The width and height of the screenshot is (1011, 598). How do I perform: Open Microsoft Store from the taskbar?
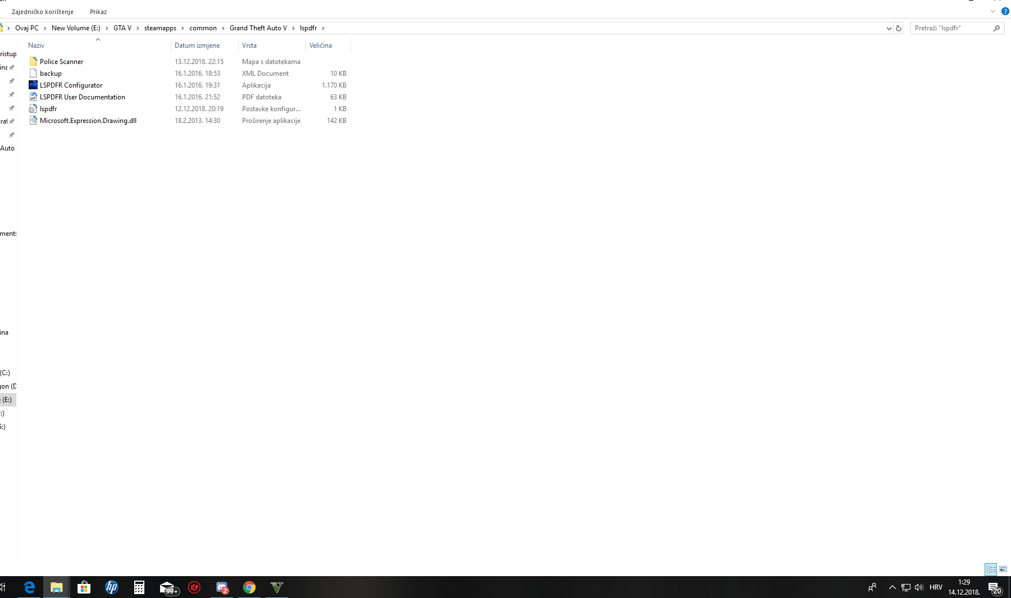point(84,587)
